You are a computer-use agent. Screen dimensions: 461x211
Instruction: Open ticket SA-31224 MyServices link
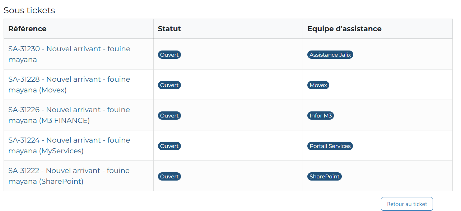click(69, 145)
